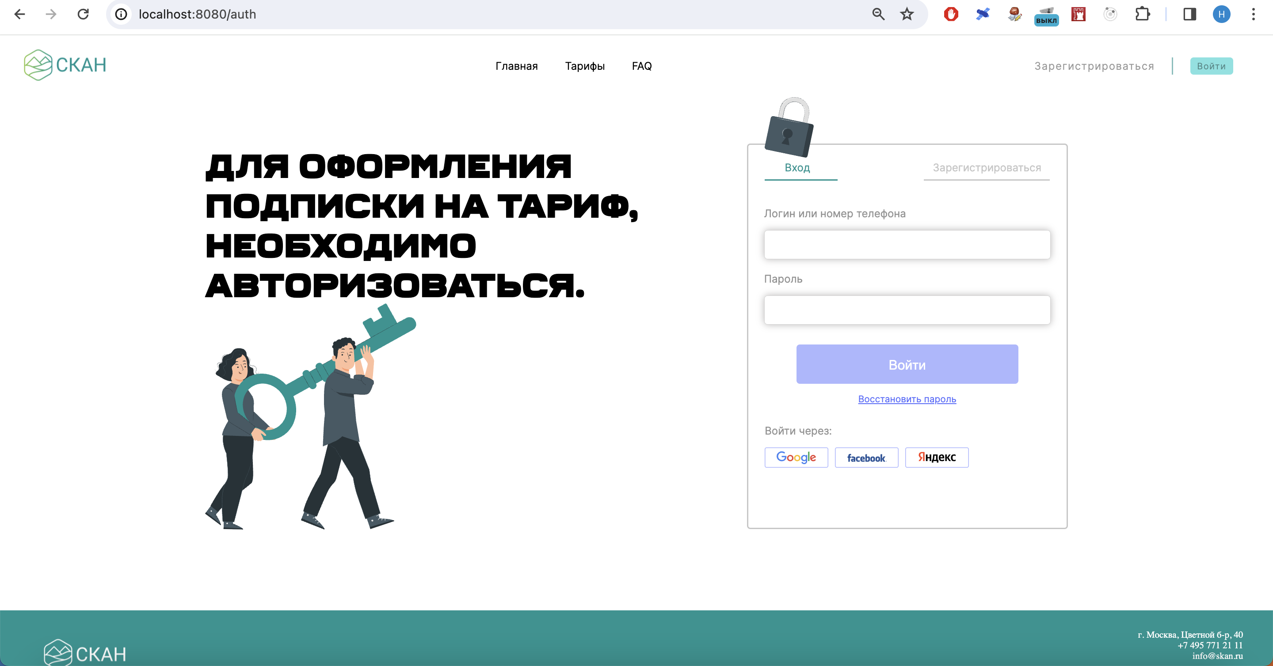Open the Chrome three-dot menu
1273x666 pixels.
pos(1253,14)
